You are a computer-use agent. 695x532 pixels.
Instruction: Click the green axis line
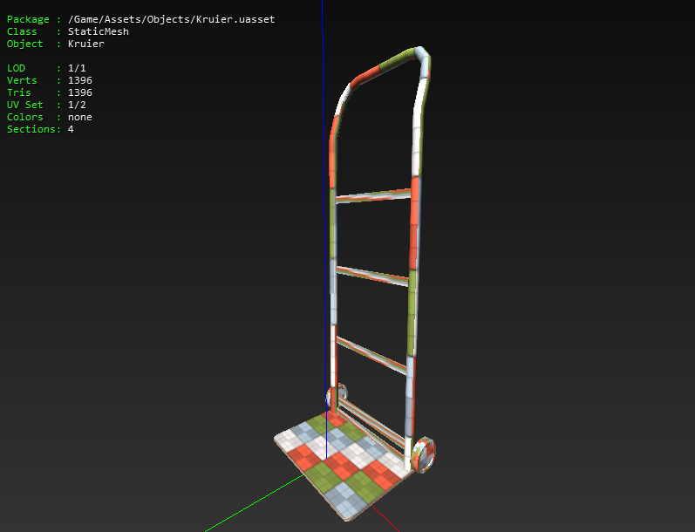tap(255, 502)
